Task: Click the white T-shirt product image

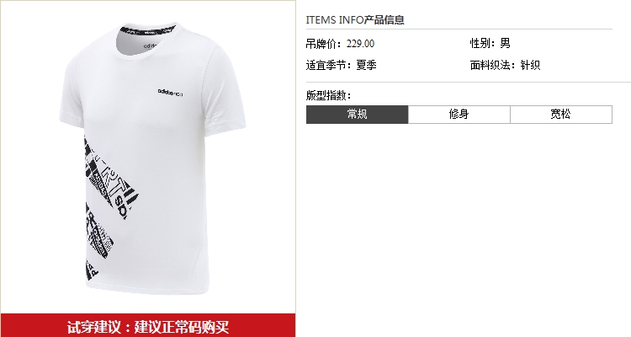Action: pos(152,159)
